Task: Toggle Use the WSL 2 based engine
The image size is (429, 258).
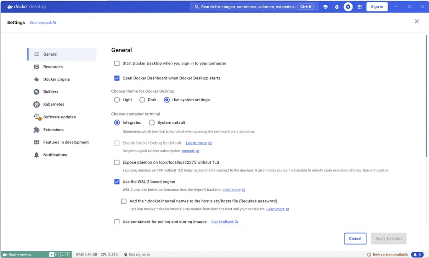Action: [x=117, y=182]
